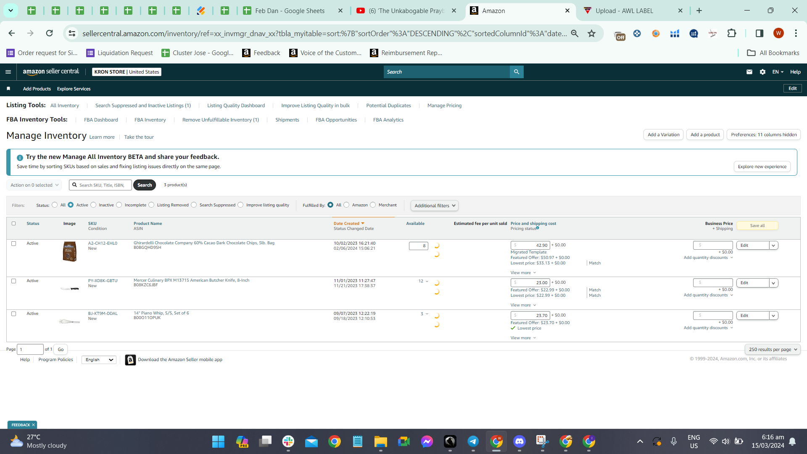Select the Listing Removed radio button
Image resolution: width=807 pixels, height=454 pixels.
[151, 205]
